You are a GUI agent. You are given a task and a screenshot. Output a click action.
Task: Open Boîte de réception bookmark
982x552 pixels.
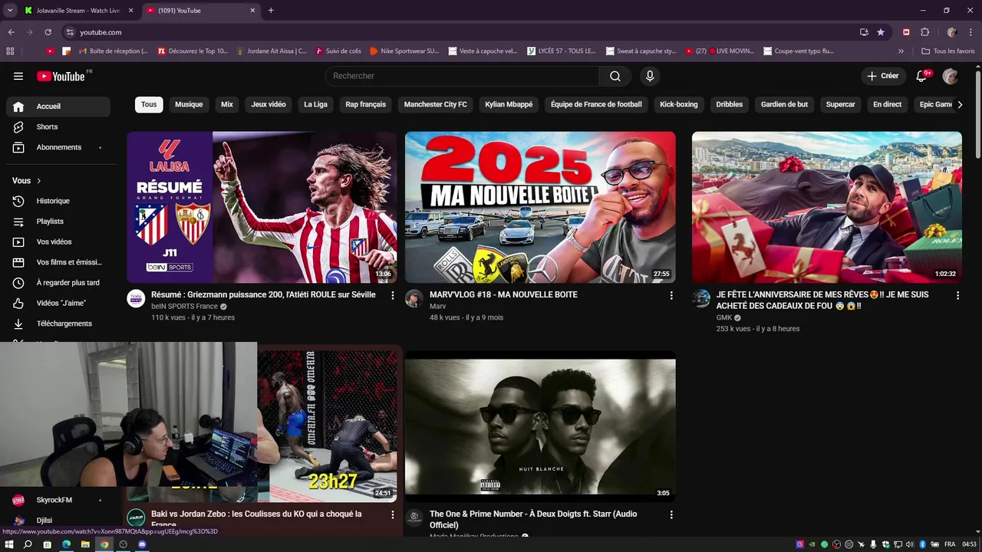[x=112, y=51]
